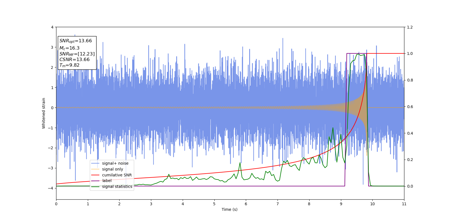Click left y-axis tick label −4
This screenshot has width=449, height=224.
tap(51, 188)
